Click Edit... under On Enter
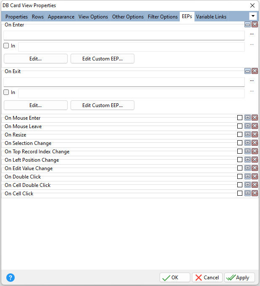The height and width of the screenshot is (286, 260). pos(36,58)
